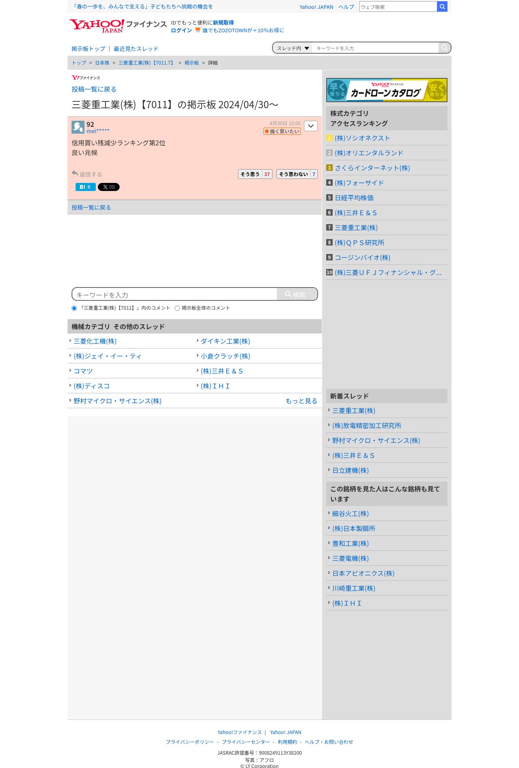Open ダイキン工業(株) thread
The height and width of the screenshot is (768, 519).
pyautogui.click(x=225, y=341)
